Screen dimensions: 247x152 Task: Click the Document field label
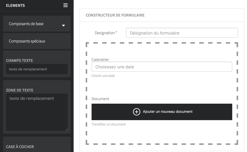[100, 99]
